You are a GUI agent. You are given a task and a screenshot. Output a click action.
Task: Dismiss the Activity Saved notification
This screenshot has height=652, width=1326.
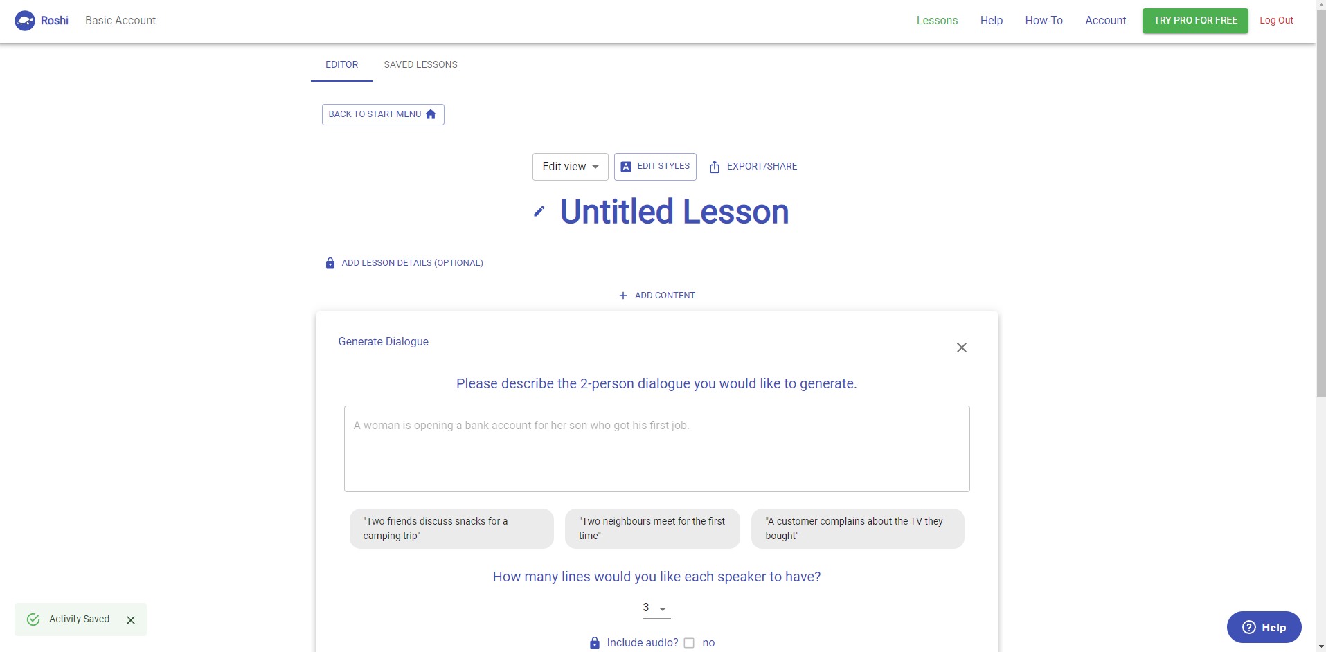coord(131,620)
